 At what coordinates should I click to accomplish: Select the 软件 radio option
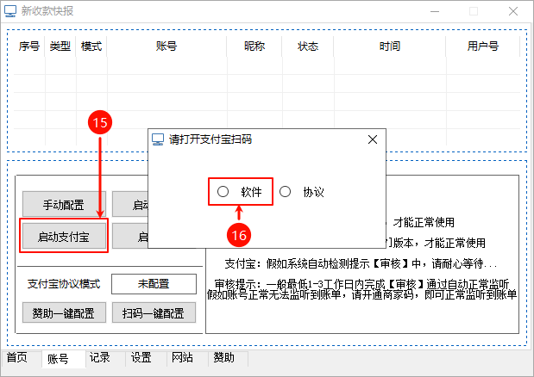point(223,192)
